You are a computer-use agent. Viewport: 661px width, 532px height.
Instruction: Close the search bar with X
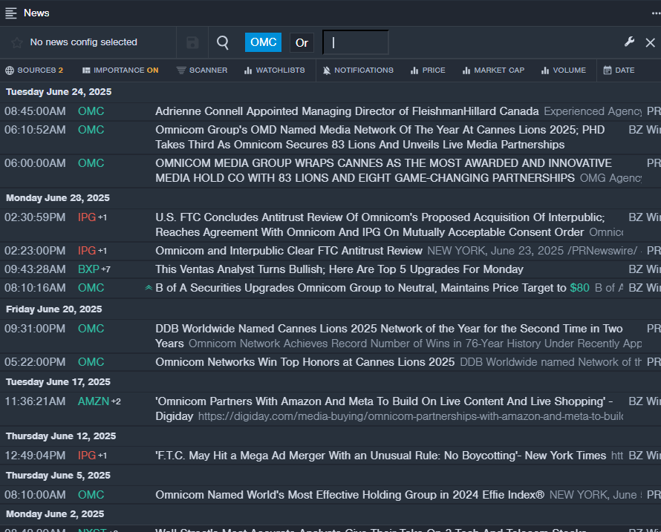(x=650, y=42)
